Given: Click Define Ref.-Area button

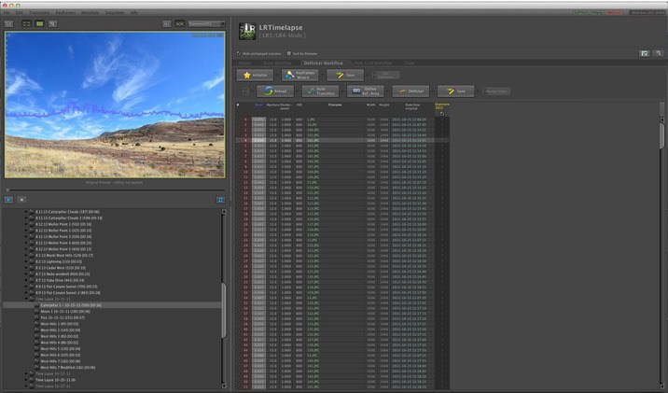Looking at the screenshot, I should coord(365,91).
